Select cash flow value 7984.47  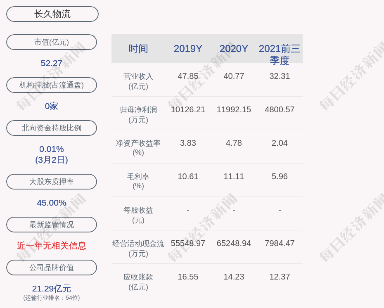pyautogui.click(x=280, y=243)
